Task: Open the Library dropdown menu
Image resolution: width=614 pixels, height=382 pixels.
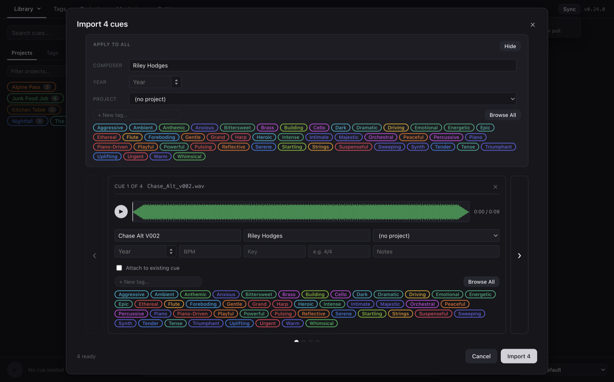Action: [27, 9]
